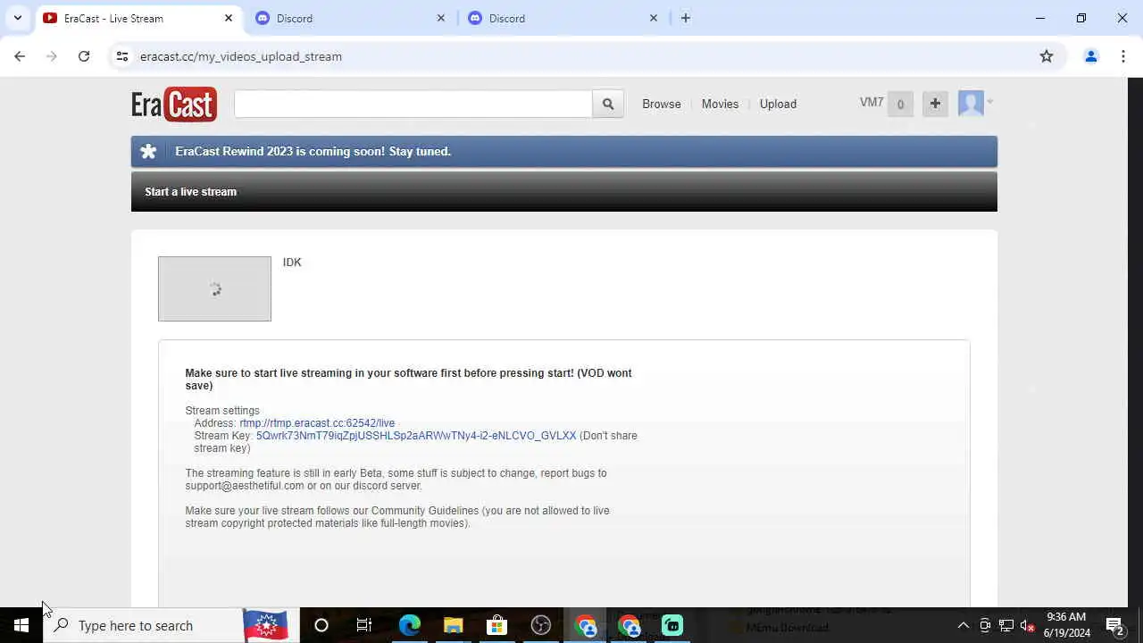The width and height of the screenshot is (1143, 643).
Task: Click the loading stream thumbnail
Action: [x=214, y=288]
